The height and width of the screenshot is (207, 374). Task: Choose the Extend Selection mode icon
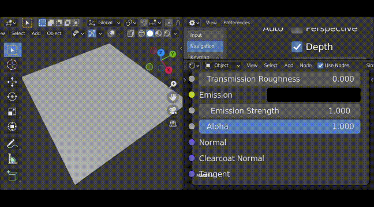51,23
